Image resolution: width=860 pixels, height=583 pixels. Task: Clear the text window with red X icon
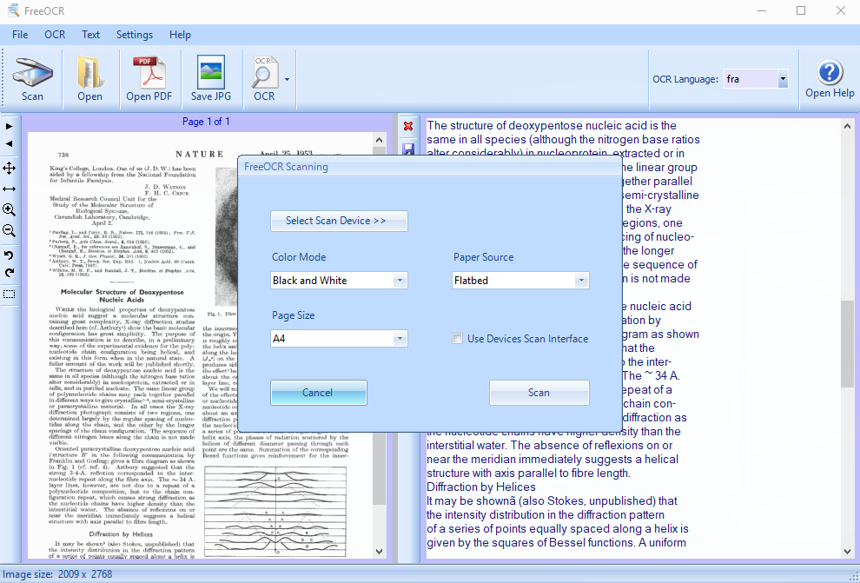click(408, 126)
